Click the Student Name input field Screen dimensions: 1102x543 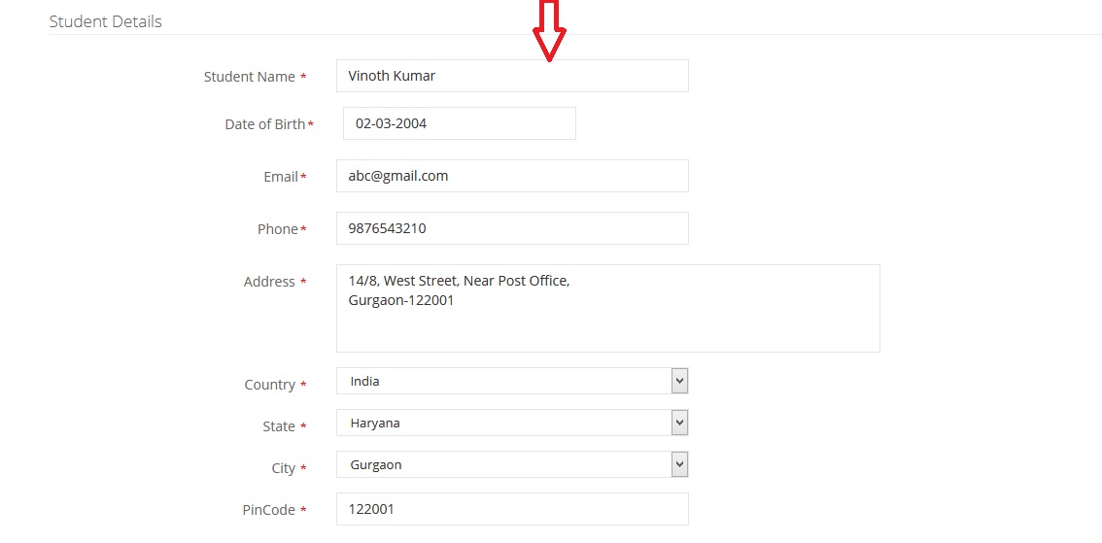tap(512, 76)
